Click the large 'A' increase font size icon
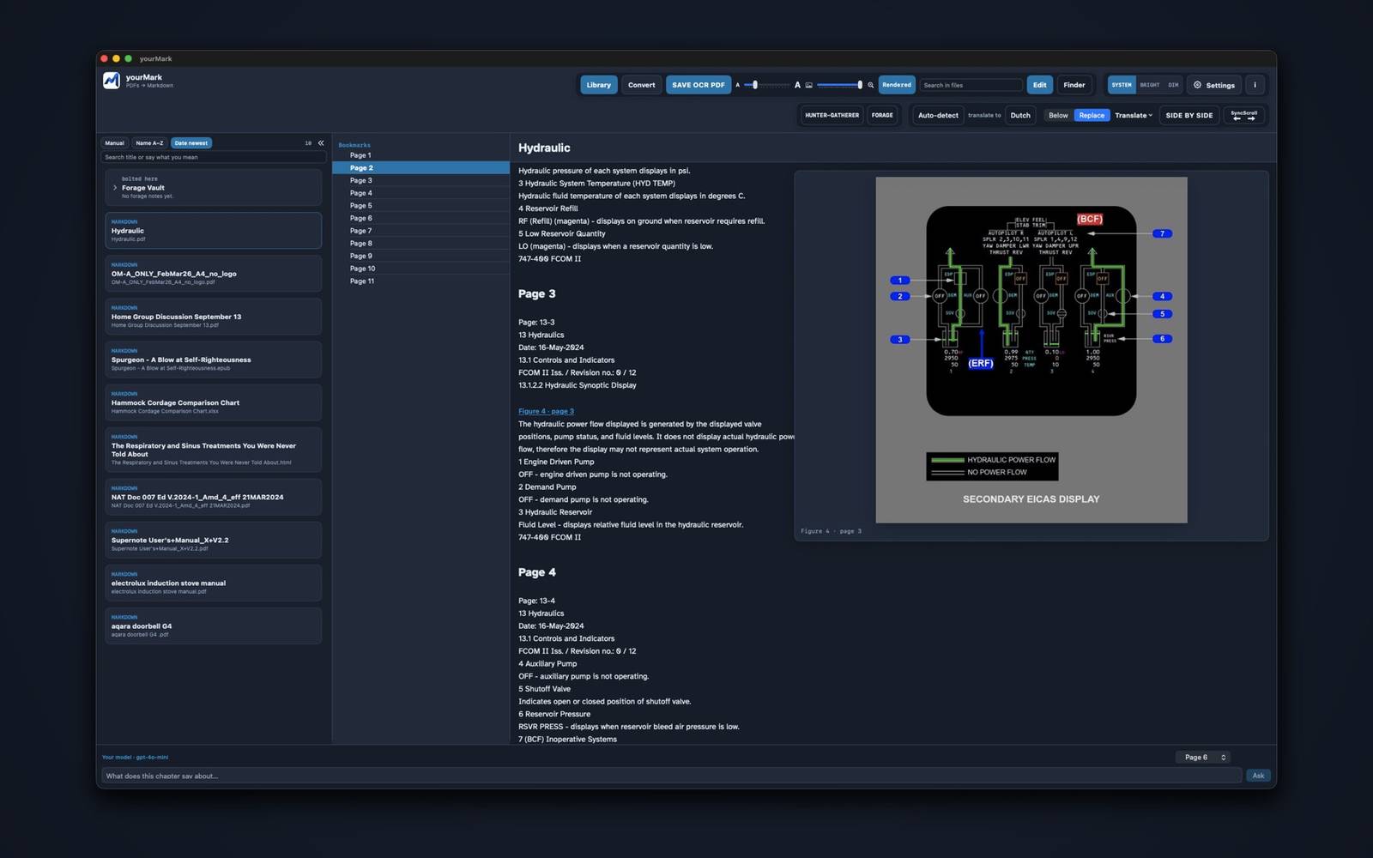 click(797, 85)
